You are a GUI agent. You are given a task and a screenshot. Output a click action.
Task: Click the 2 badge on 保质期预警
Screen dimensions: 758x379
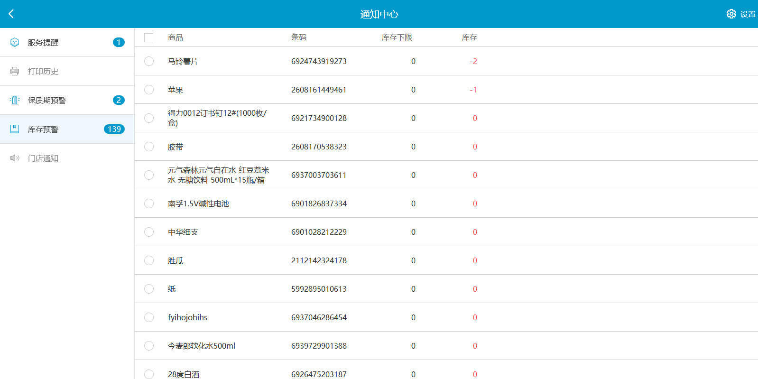[x=119, y=100]
